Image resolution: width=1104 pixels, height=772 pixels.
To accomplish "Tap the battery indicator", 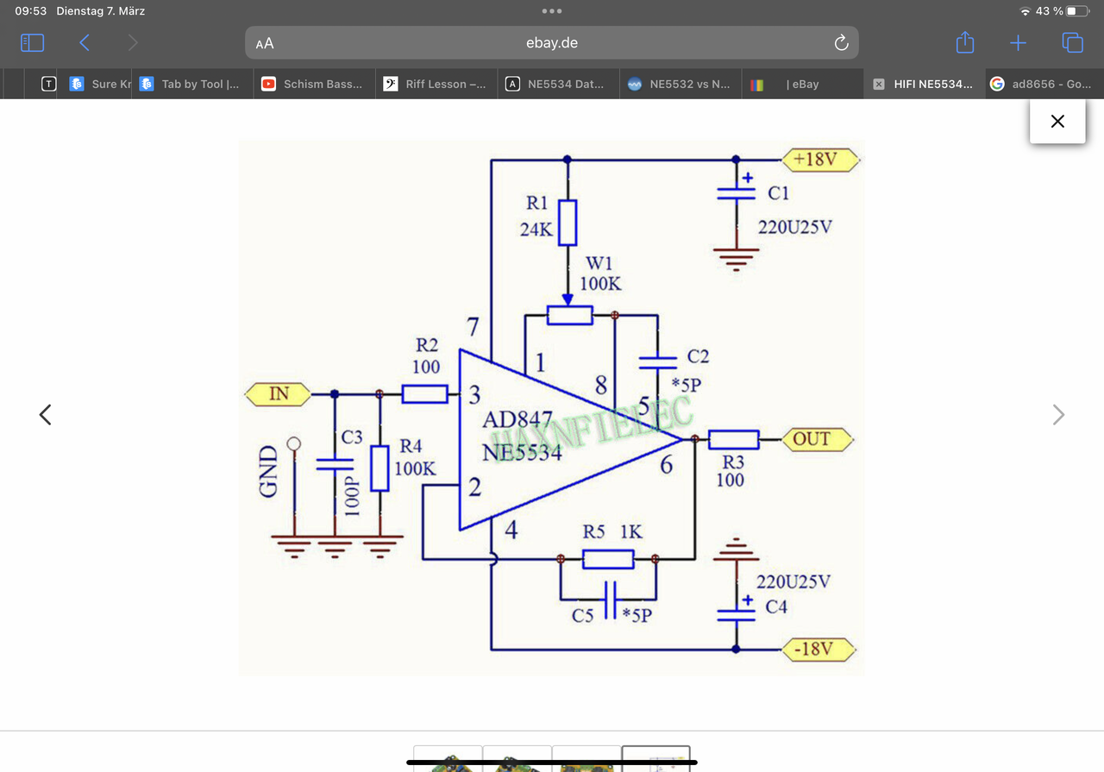I will pyautogui.click(x=1078, y=11).
